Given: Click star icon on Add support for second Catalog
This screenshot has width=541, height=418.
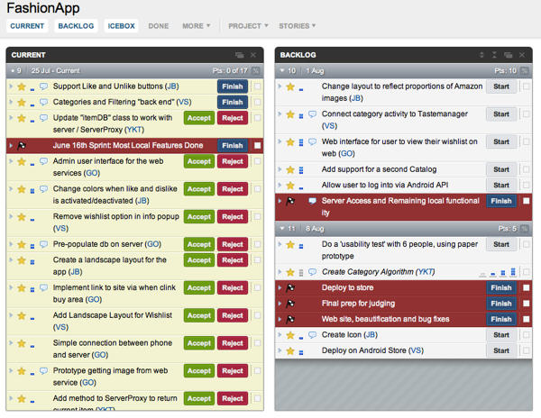Looking at the screenshot, I should [x=290, y=169].
